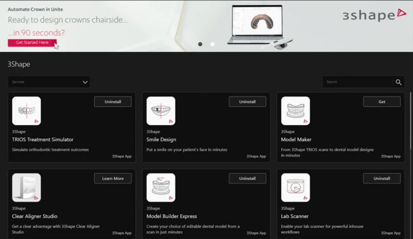Click the Lab Scanner title text

[x=295, y=216]
